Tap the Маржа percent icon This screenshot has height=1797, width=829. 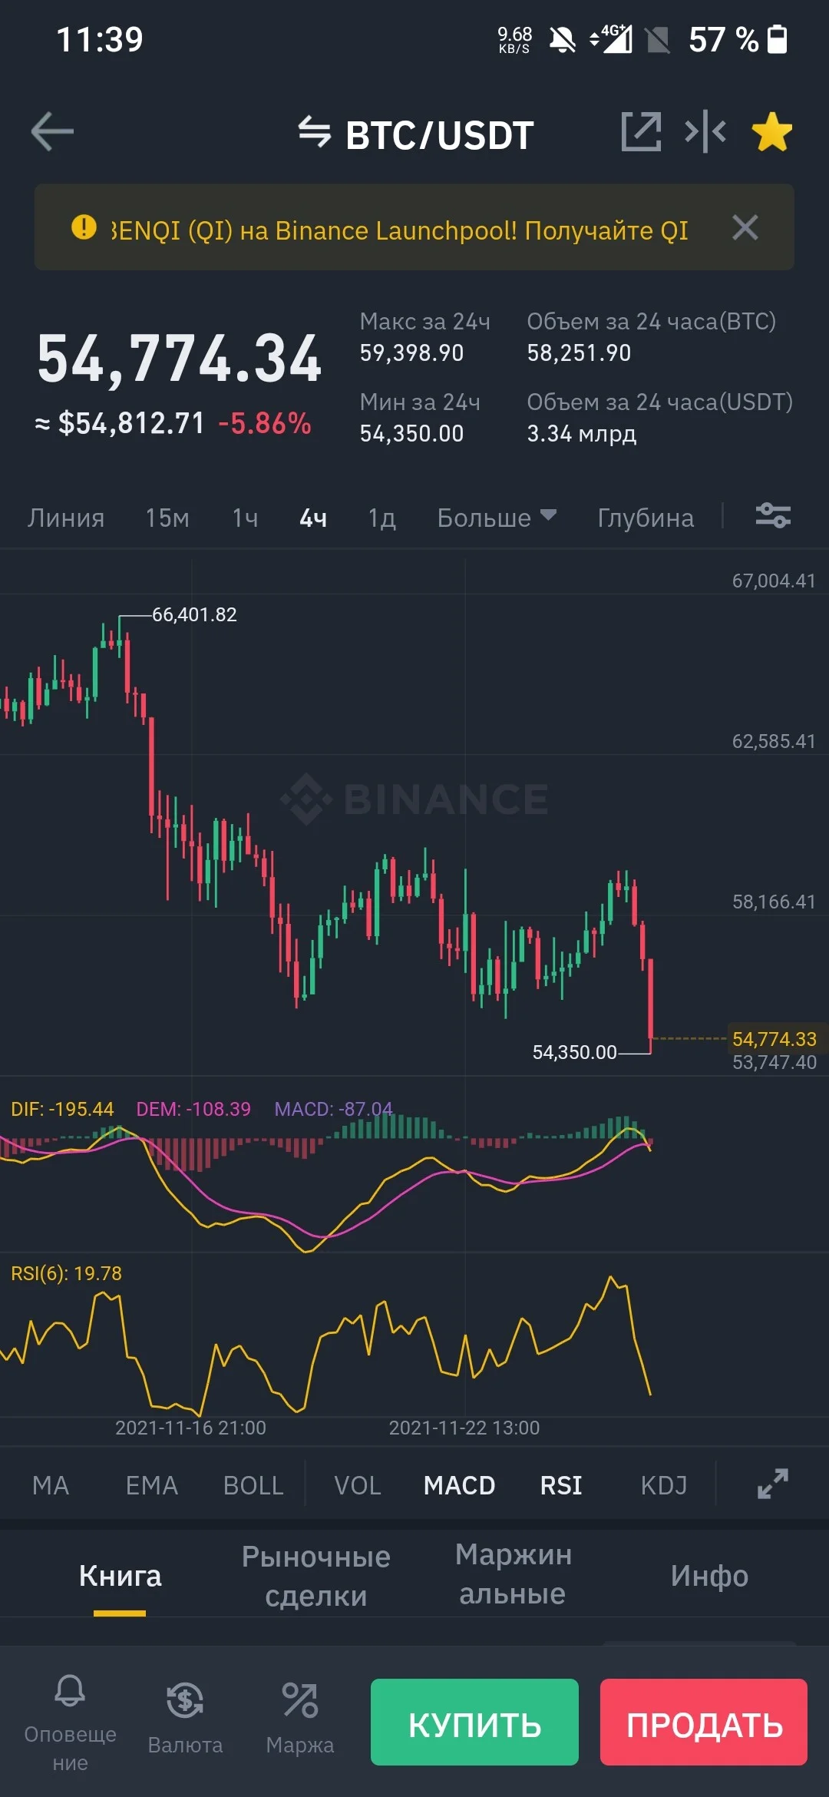point(300,1700)
